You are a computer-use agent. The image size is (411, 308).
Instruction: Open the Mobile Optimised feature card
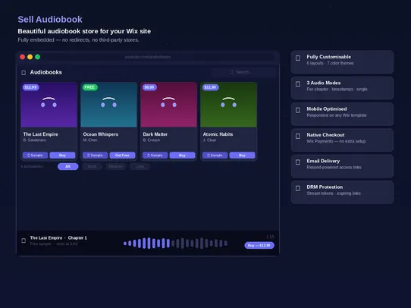point(342,114)
